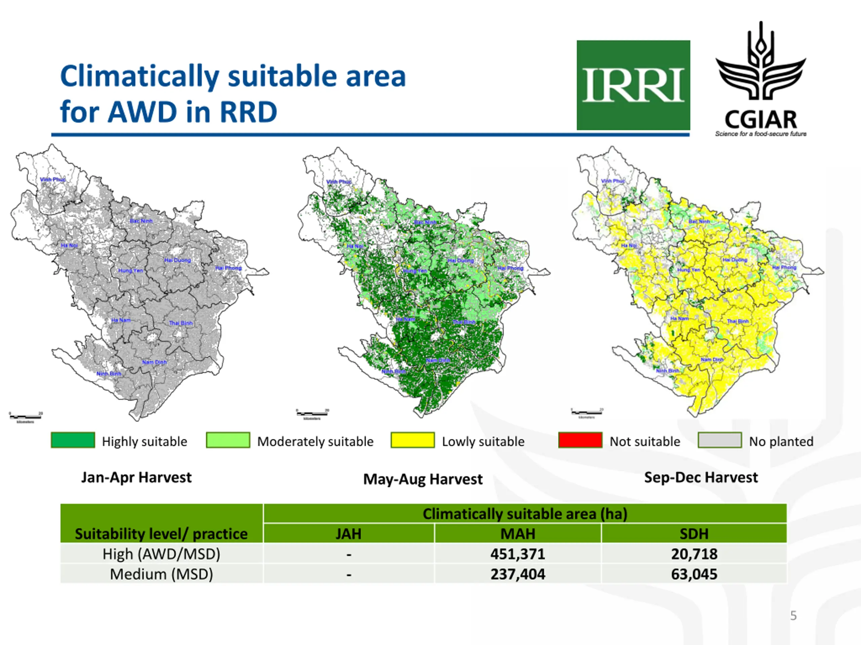Select the Moderately suitable light green swatch
This screenshot has height=645, width=861.
tap(228, 440)
